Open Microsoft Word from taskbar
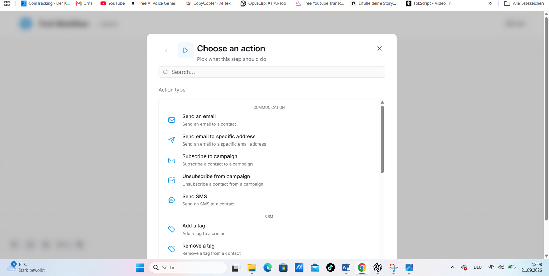Image resolution: width=549 pixels, height=276 pixels. (x=346, y=267)
